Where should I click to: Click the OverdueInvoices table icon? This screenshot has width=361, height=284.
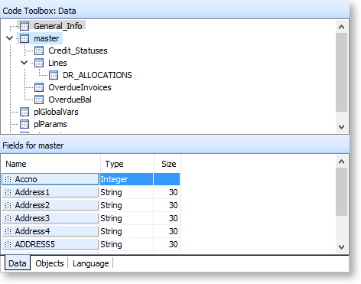[x=39, y=87]
